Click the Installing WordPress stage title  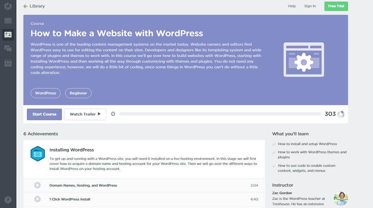[x=72, y=150]
